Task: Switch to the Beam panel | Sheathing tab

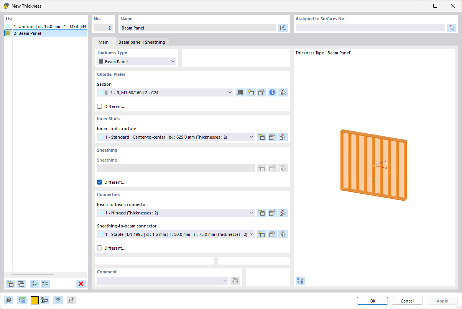Action: [x=142, y=42]
